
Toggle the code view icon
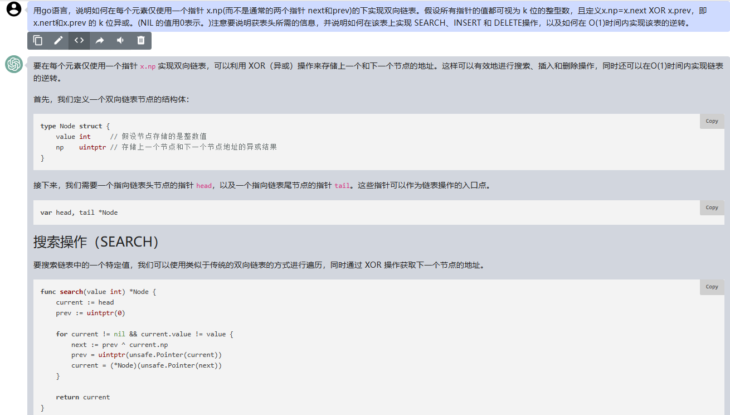[79, 40]
